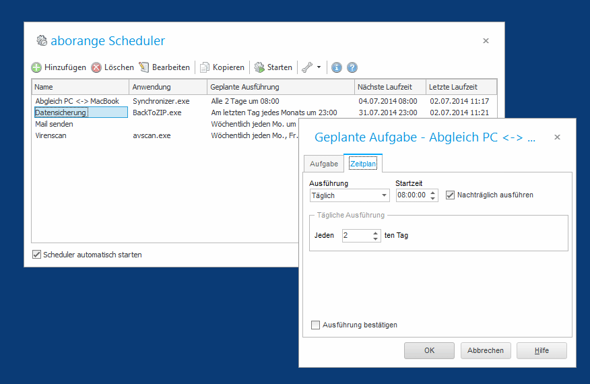
Task: Click the red Löschen delete icon
Action: (96, 67)
